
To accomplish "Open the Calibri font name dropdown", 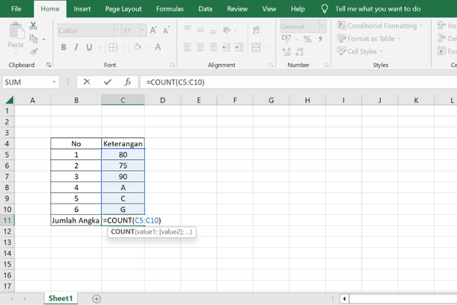I will tap(117, 30).
